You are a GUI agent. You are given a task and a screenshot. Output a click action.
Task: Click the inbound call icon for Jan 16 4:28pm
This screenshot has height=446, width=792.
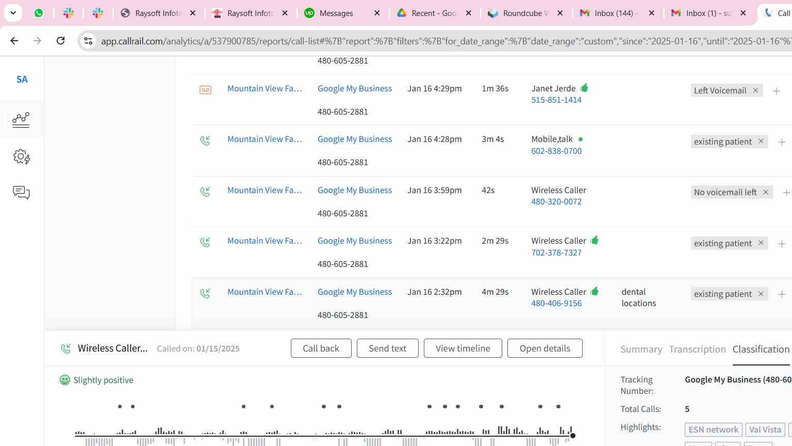[x=205, y=140]
